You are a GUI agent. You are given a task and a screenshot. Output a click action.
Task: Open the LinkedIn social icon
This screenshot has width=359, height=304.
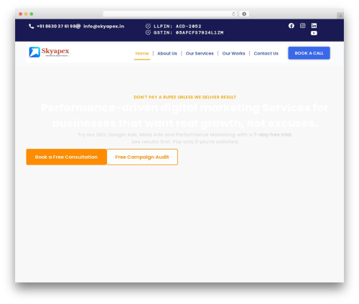314,26
